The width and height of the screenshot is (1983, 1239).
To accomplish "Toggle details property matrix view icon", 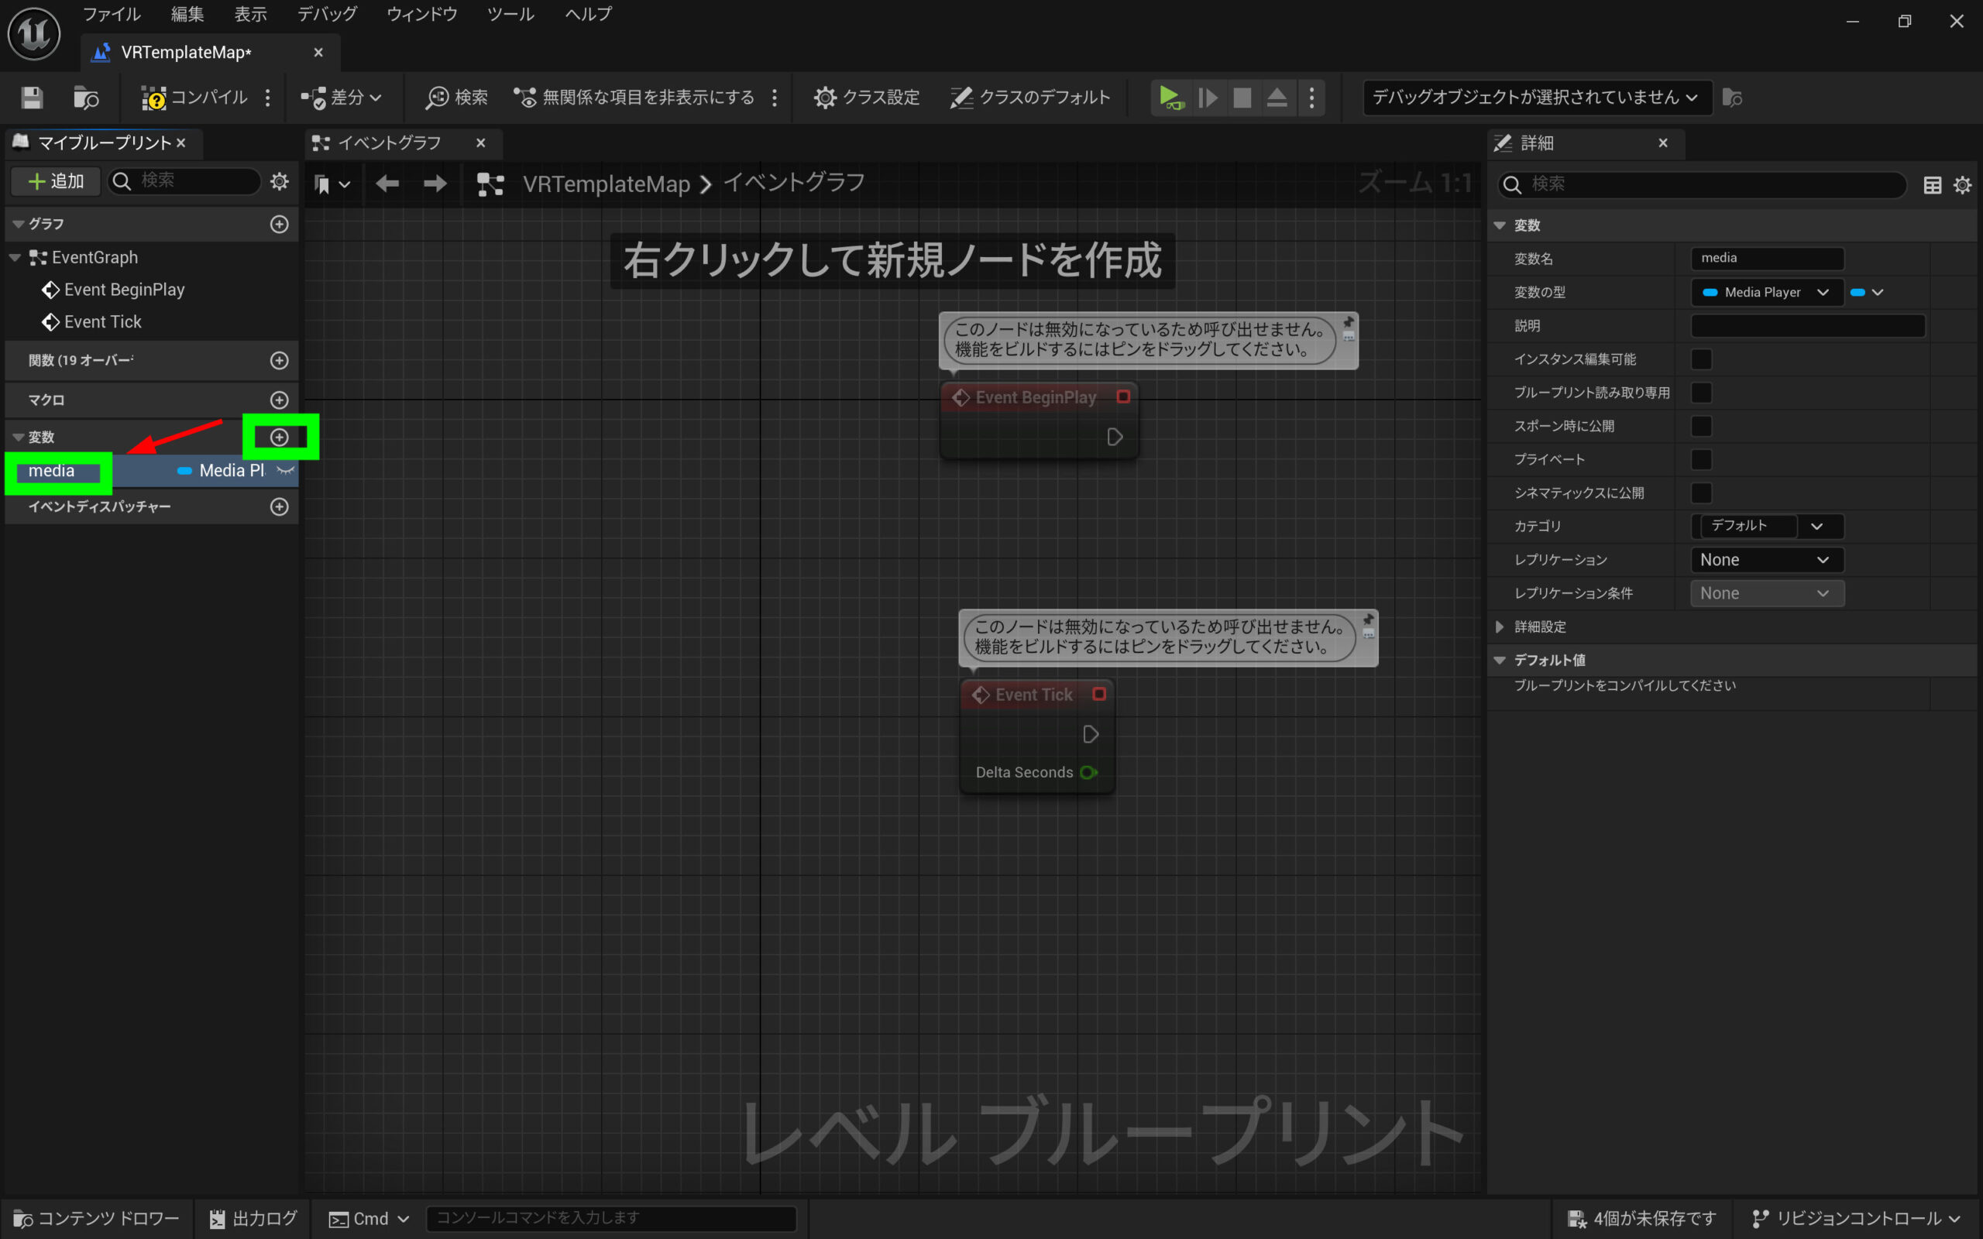I will [1932, 184].
